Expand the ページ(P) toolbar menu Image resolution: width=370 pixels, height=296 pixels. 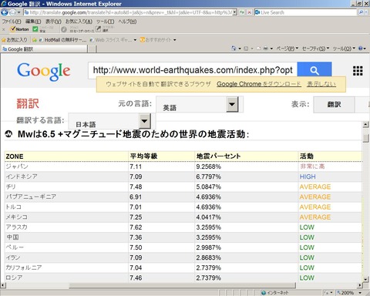(x=288, y=49)
